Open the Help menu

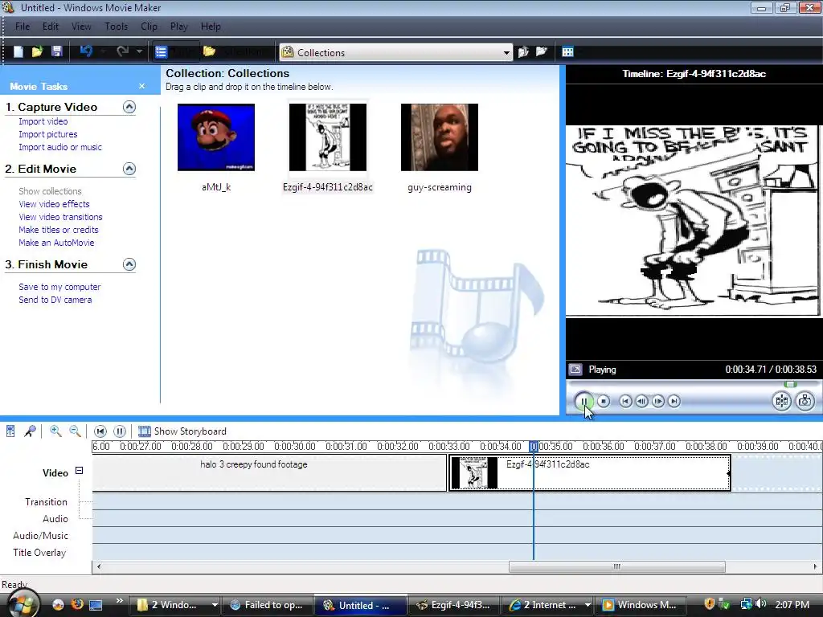[x=211, y=27]
